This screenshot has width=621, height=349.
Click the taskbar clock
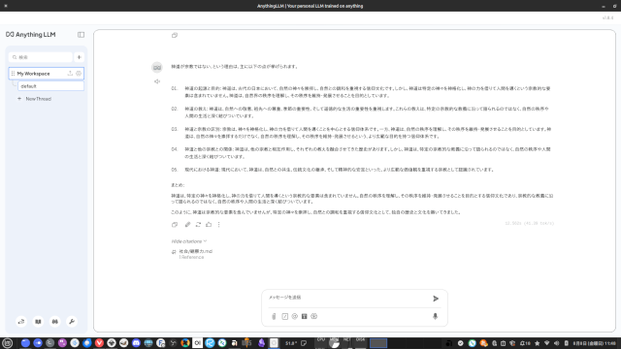pos(595,343)
